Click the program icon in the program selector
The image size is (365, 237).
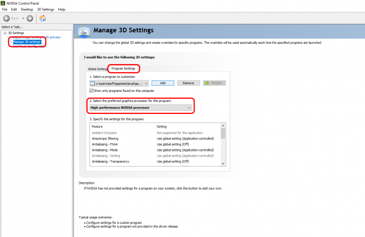93,83
